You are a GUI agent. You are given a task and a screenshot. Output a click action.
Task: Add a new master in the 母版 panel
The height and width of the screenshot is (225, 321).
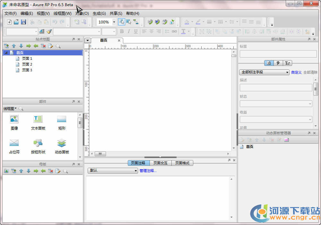point(6,171)
